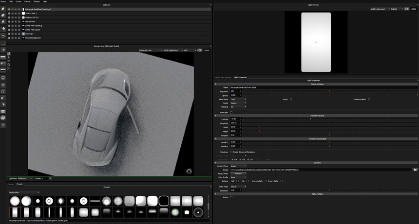
Task: Click the render view fit-to-frame icon
Action: pos(9,68)
